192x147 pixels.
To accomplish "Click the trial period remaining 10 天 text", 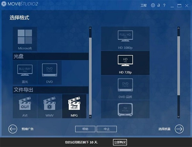I will coord(82,142).
